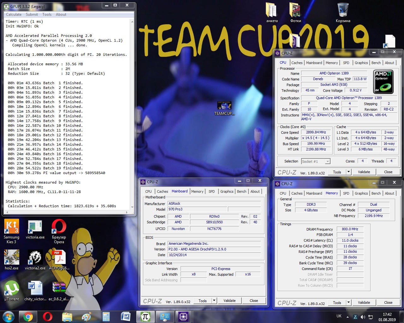Image resolution: width=404 pixels, height=323 pixels.
Task: Click the Windows Start button
Action: coord(8,316)
